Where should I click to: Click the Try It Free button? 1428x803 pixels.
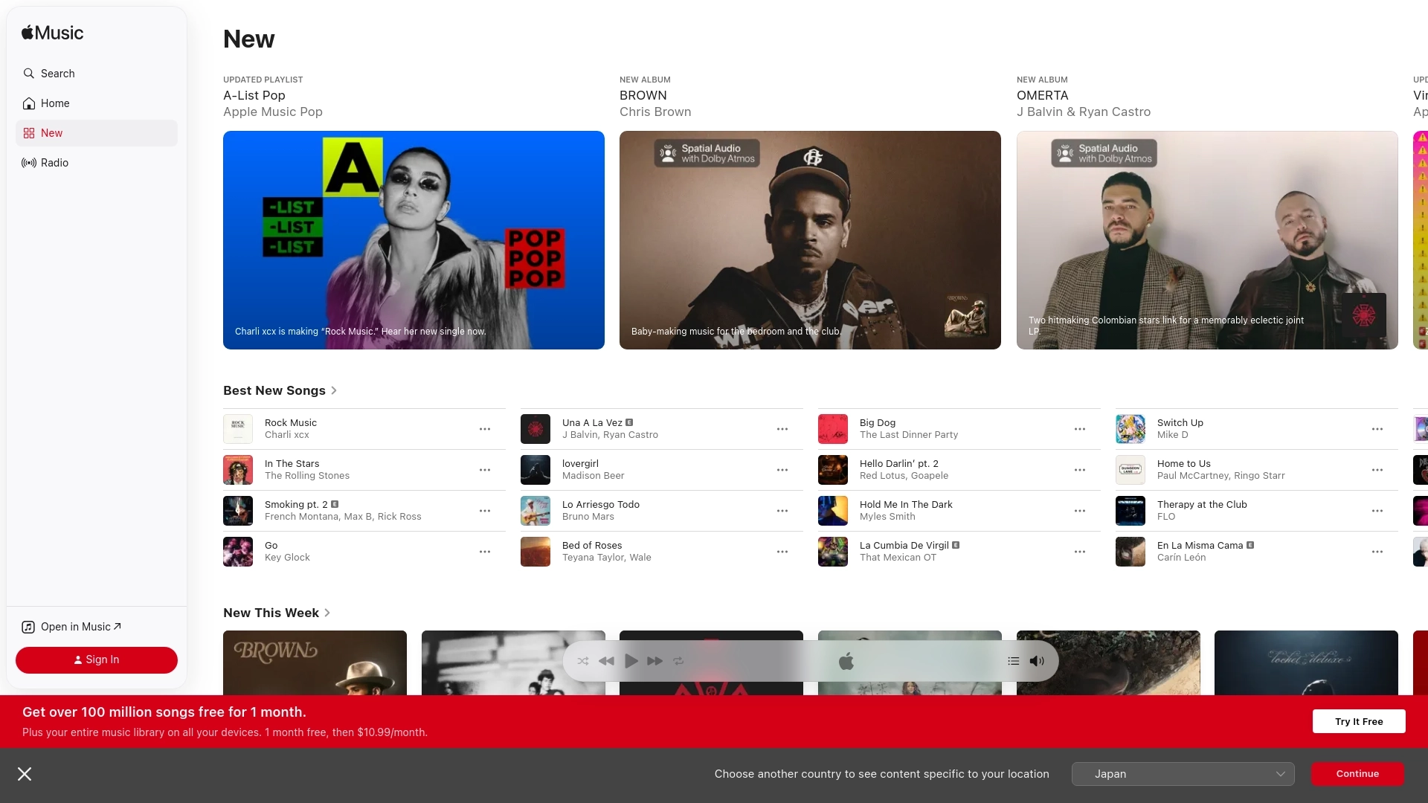1359,721
